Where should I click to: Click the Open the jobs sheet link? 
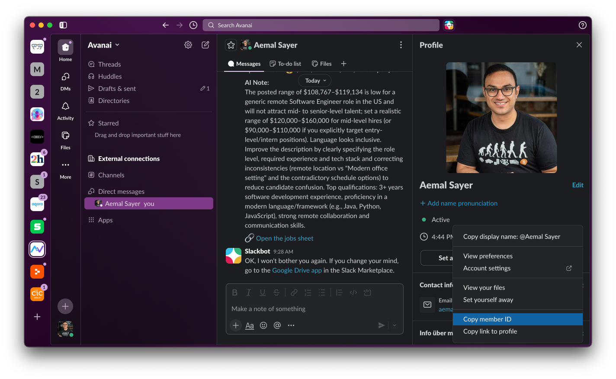[285, 238]
